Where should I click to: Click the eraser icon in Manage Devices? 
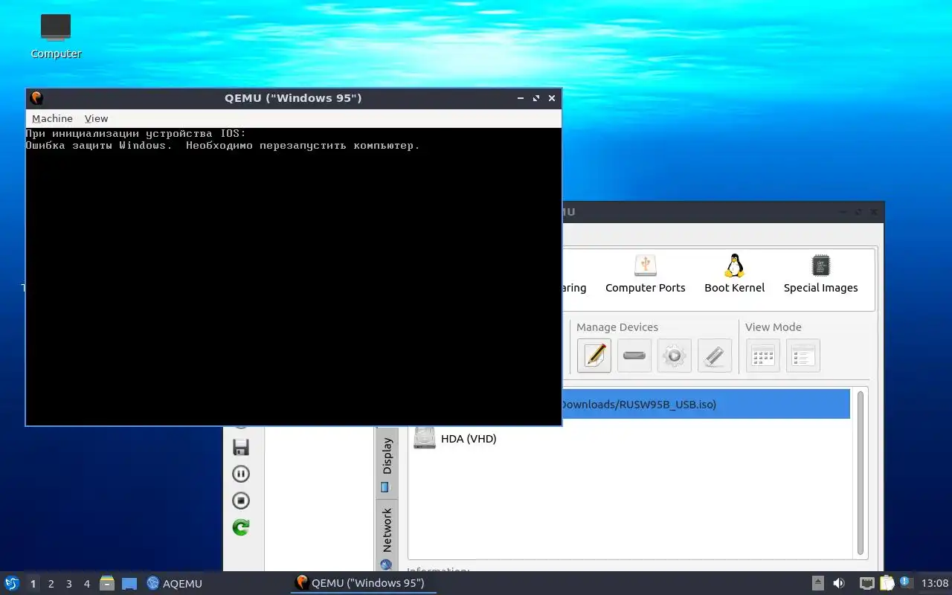pyautogui.click(x=715, y=356)
